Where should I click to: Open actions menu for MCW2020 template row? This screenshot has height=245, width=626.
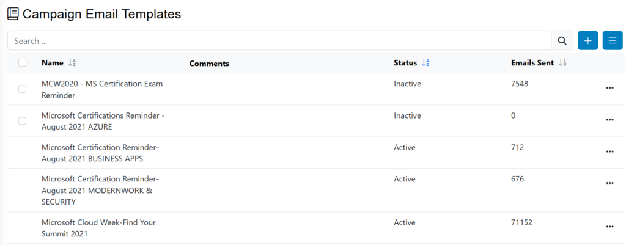point(609,88)
